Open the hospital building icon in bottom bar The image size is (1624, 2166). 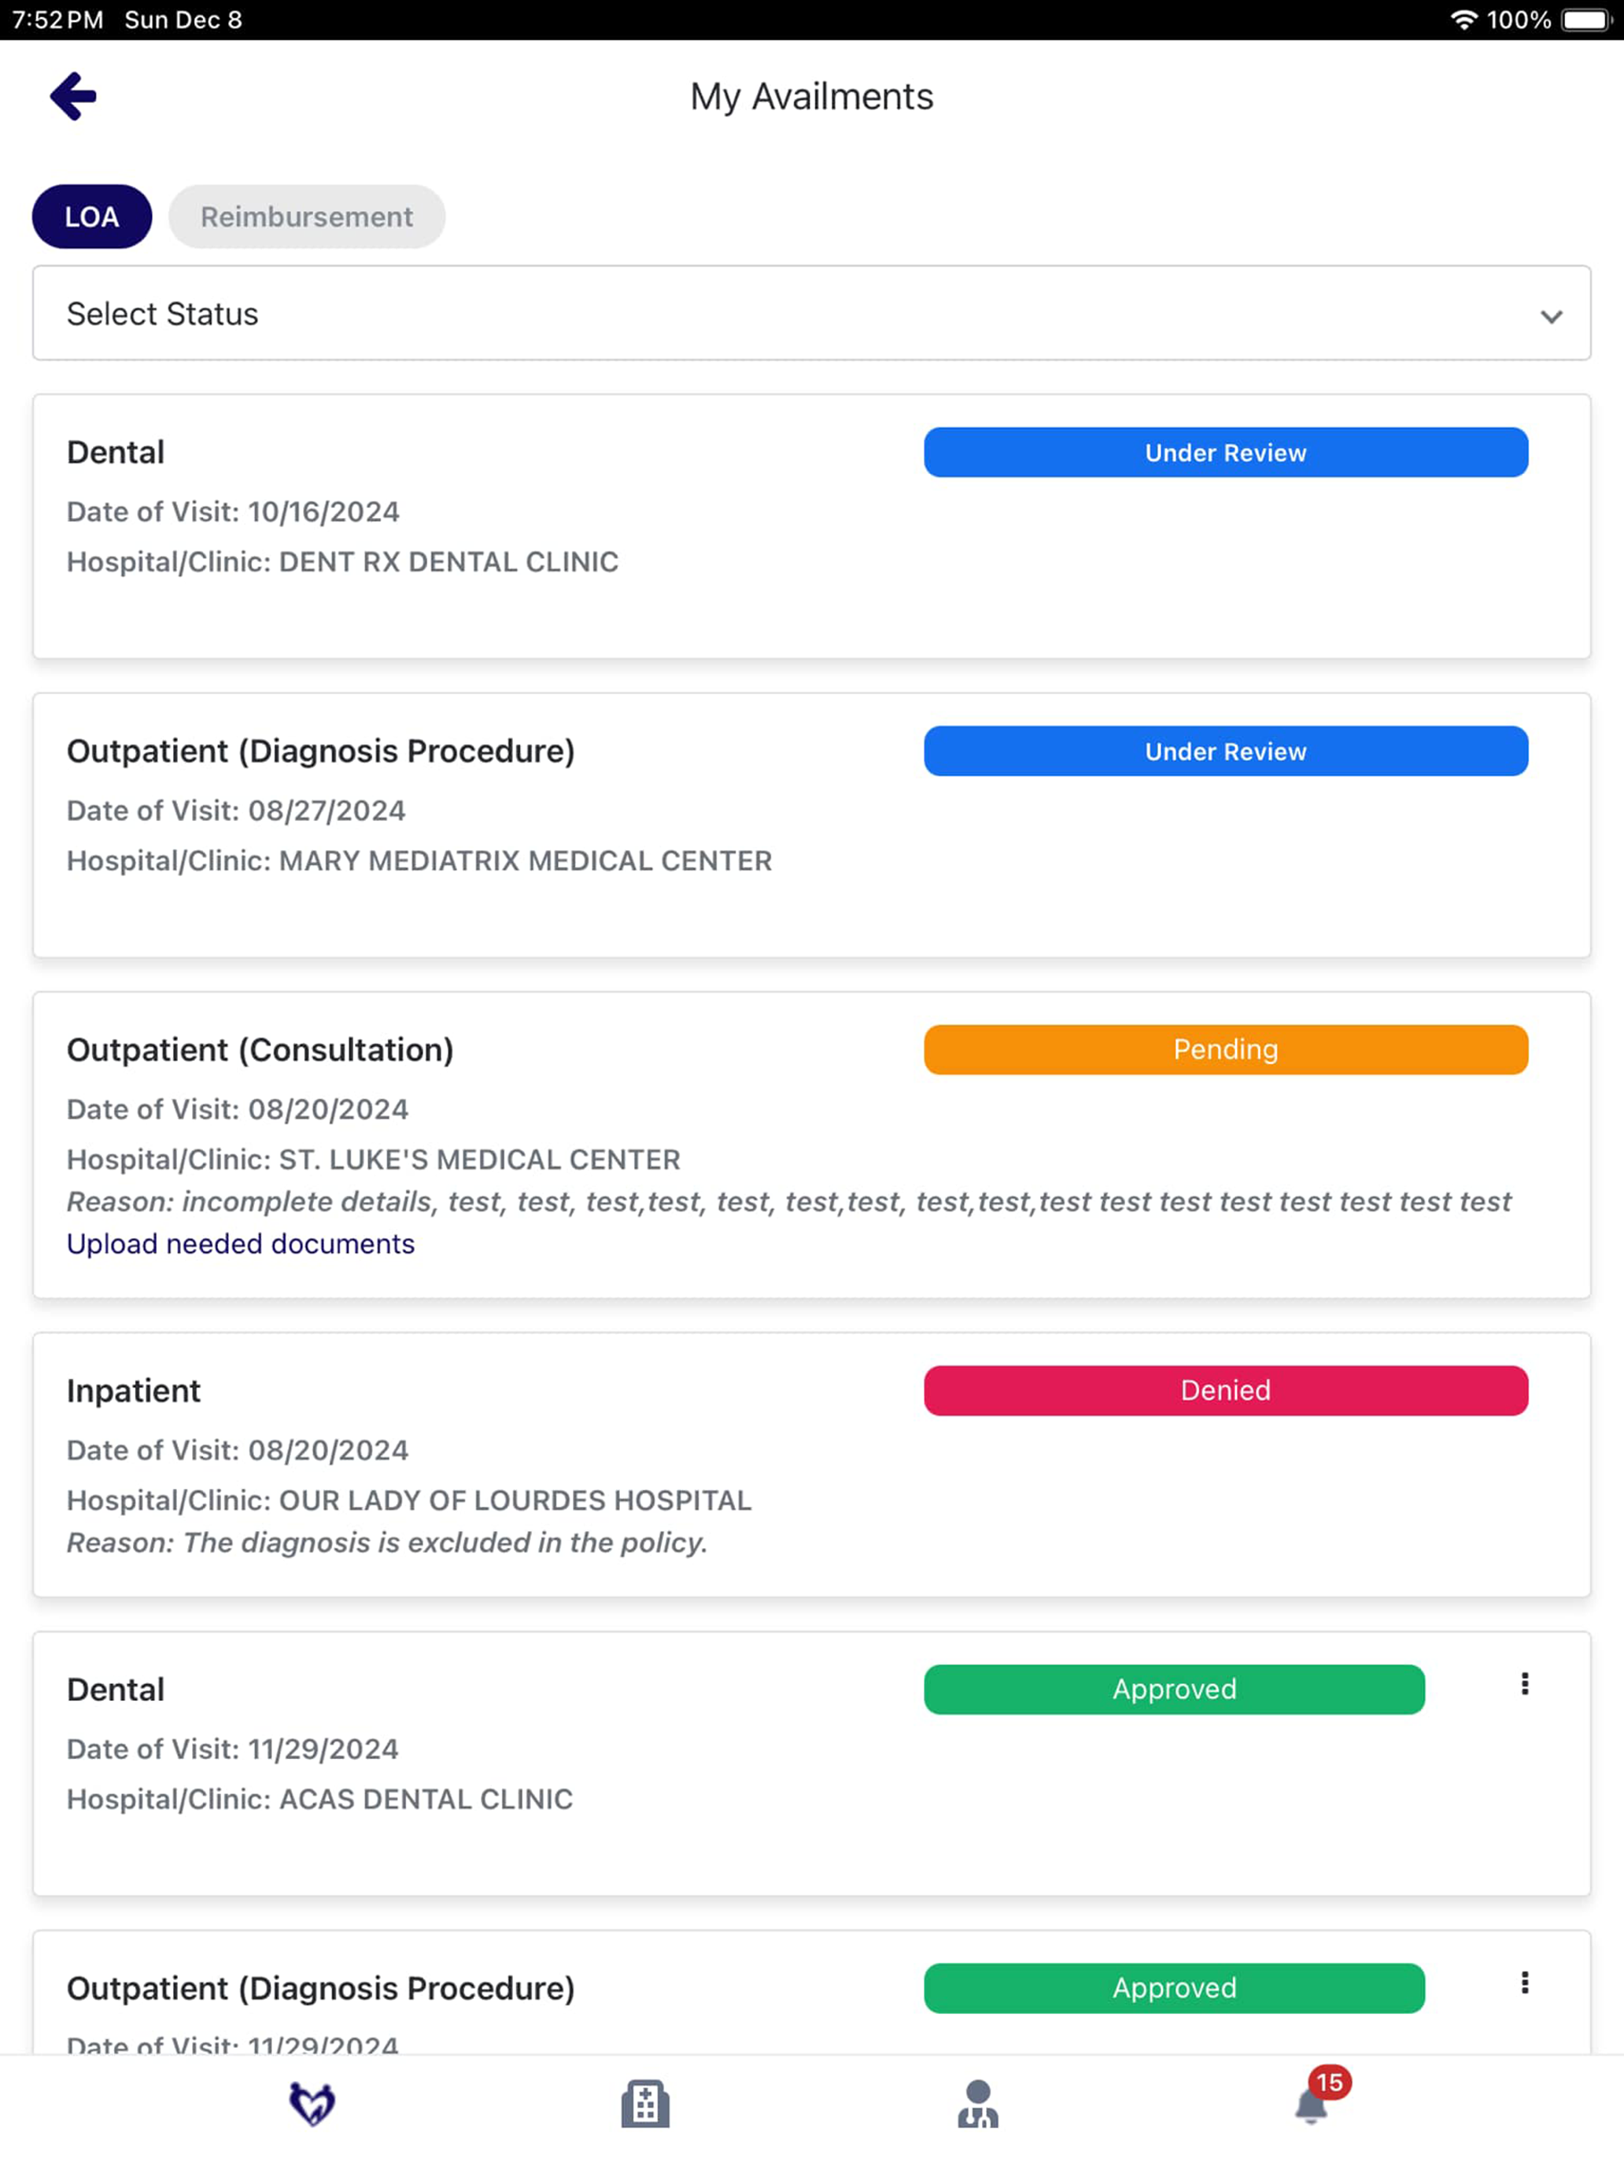645,2103
